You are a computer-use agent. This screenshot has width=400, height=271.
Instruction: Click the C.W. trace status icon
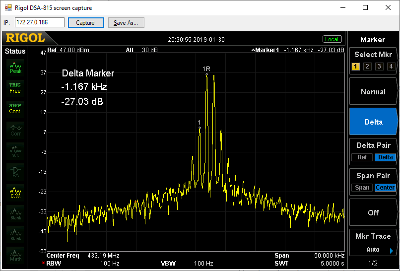click(15, 193)
